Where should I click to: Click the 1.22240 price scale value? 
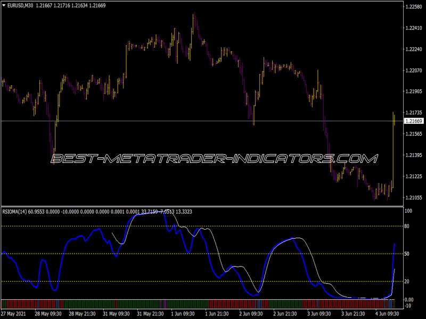(414, 49)
